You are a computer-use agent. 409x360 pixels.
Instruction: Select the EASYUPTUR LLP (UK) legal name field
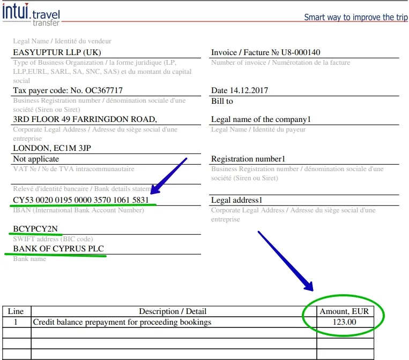tap(57, 52)
